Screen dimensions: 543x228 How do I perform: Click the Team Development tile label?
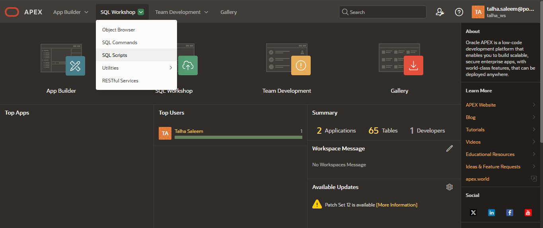click(287, 91)
